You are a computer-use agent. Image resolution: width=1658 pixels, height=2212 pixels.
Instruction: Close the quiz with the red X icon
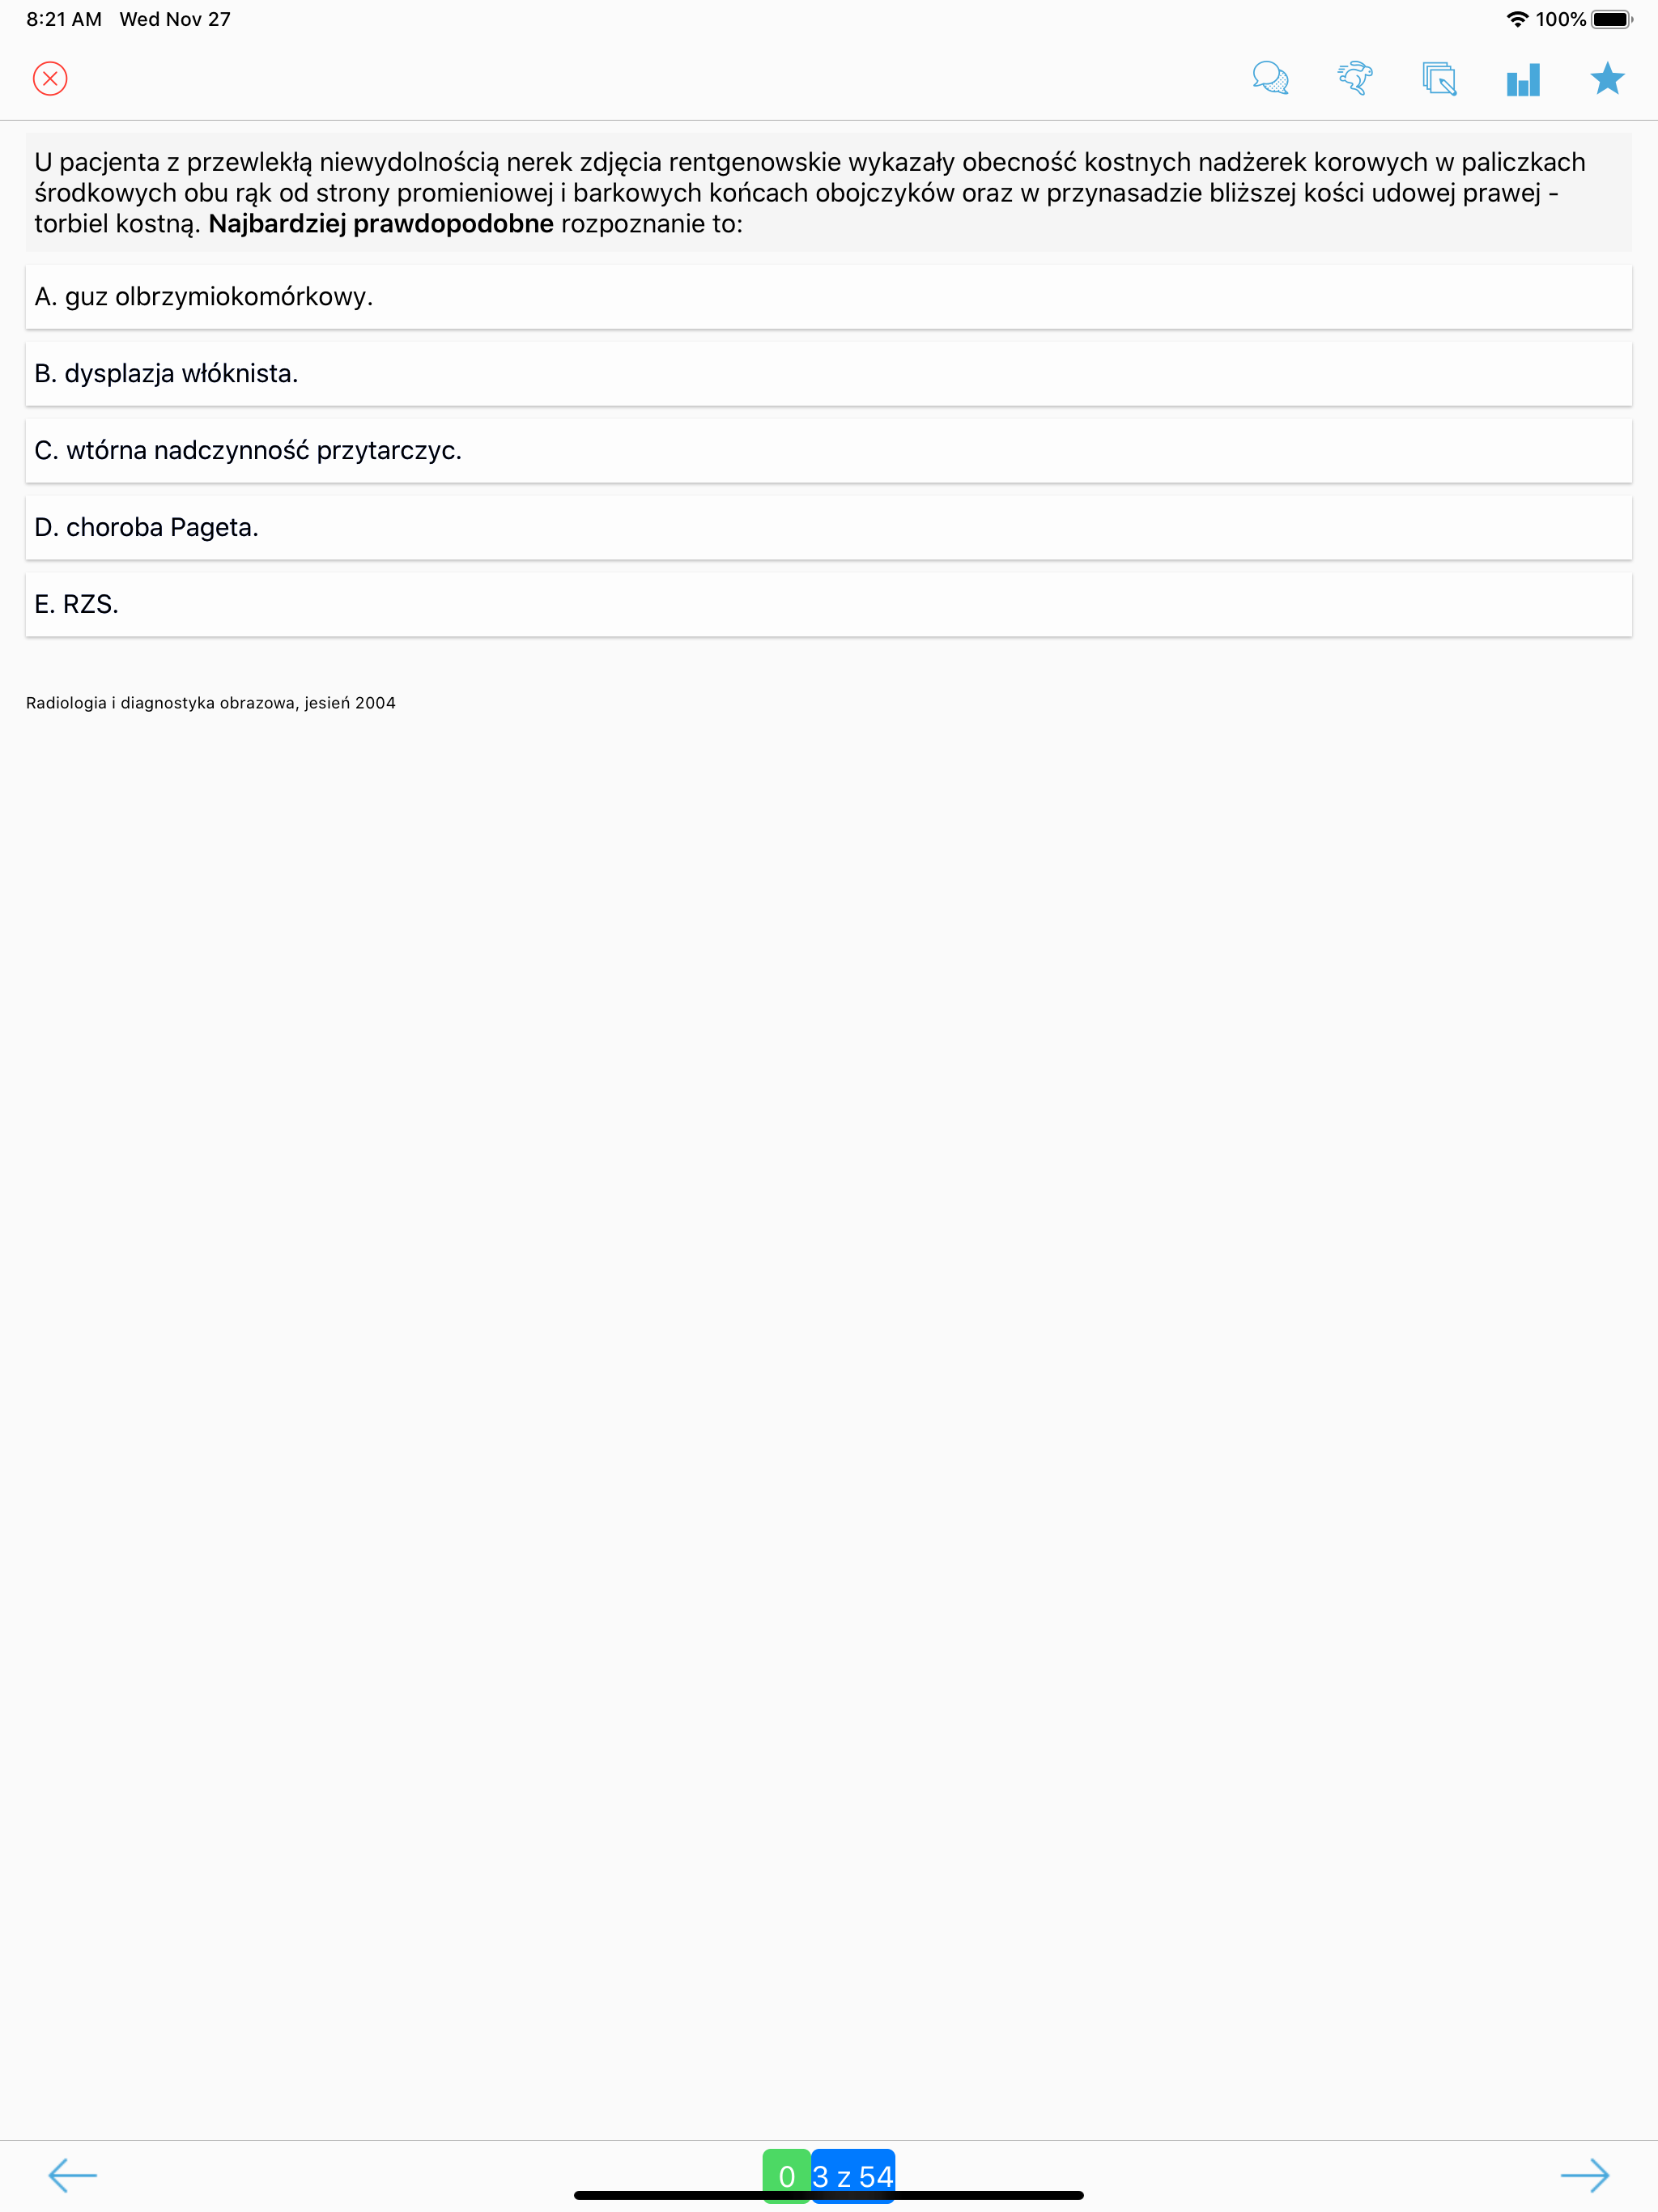click(50, 78)
